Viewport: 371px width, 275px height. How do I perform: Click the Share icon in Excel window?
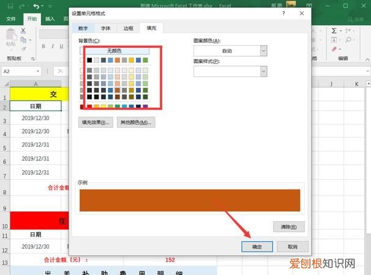coord(350,19)
